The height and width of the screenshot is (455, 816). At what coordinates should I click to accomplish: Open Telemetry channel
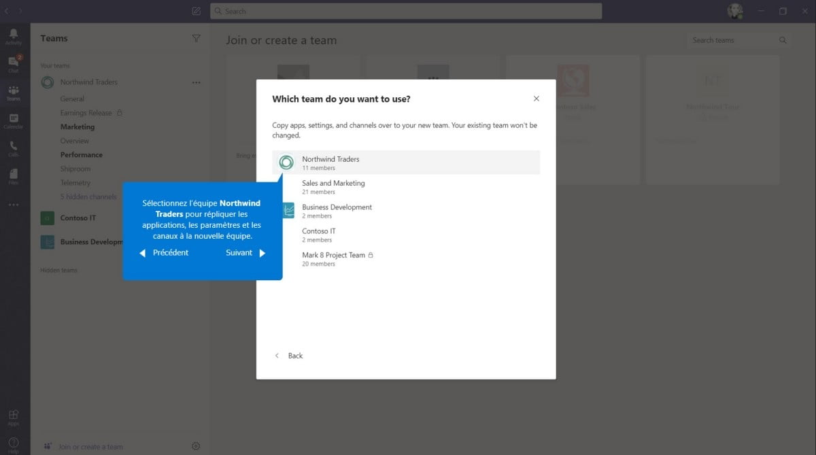point(75,183)
